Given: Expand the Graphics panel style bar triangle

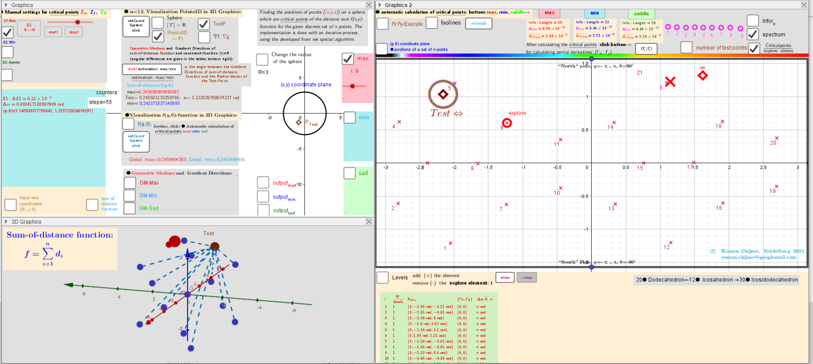Looking at the screenshot, I should click(6, 5).
